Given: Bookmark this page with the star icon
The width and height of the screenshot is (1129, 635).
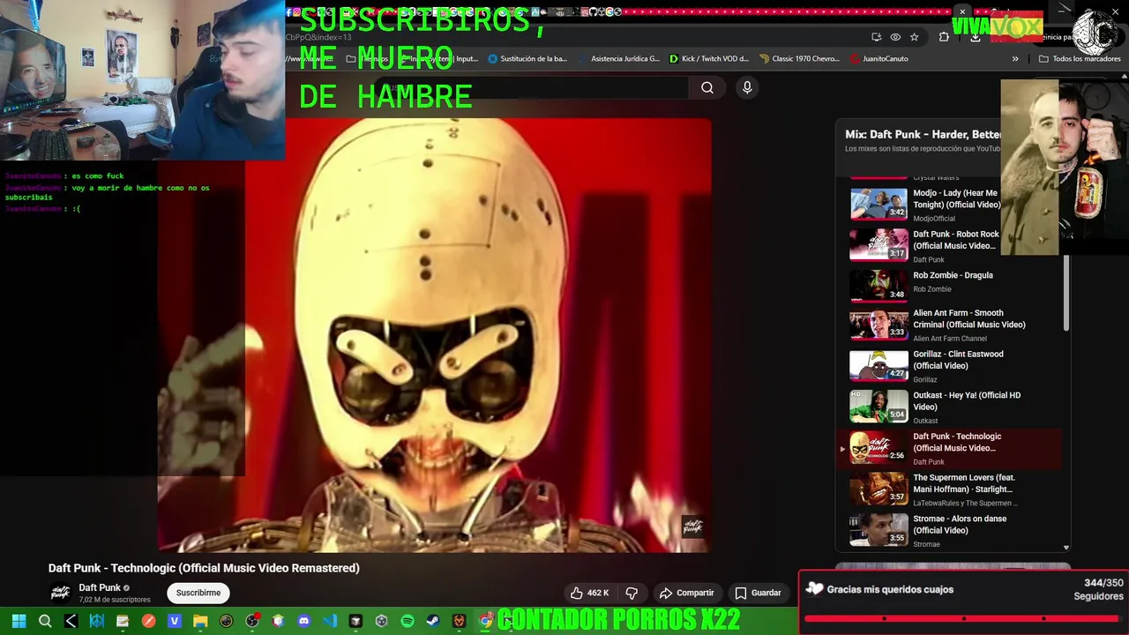Looking at the screenshot, I should tap(915, 37).
